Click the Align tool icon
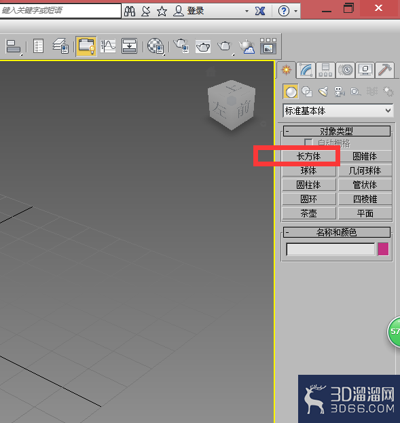This screenshot has width=400, height=423. tap(13, 46)
